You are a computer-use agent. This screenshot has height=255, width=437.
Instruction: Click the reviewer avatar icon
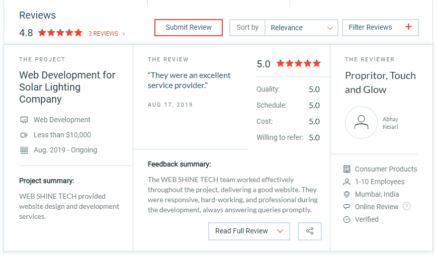tap(361, 122)
